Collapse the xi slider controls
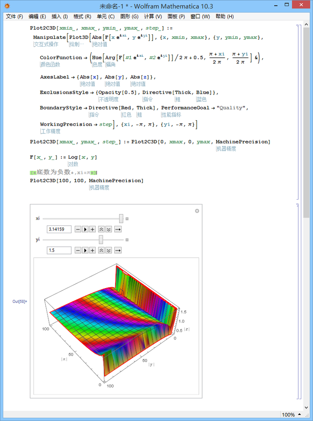The height and width of the screenshot is (421, 313). (x=127, y=219)
